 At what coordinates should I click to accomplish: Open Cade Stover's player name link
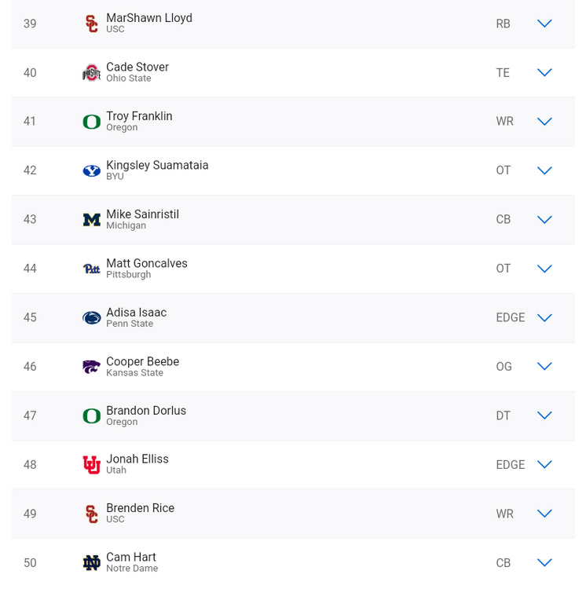[137, 68]
